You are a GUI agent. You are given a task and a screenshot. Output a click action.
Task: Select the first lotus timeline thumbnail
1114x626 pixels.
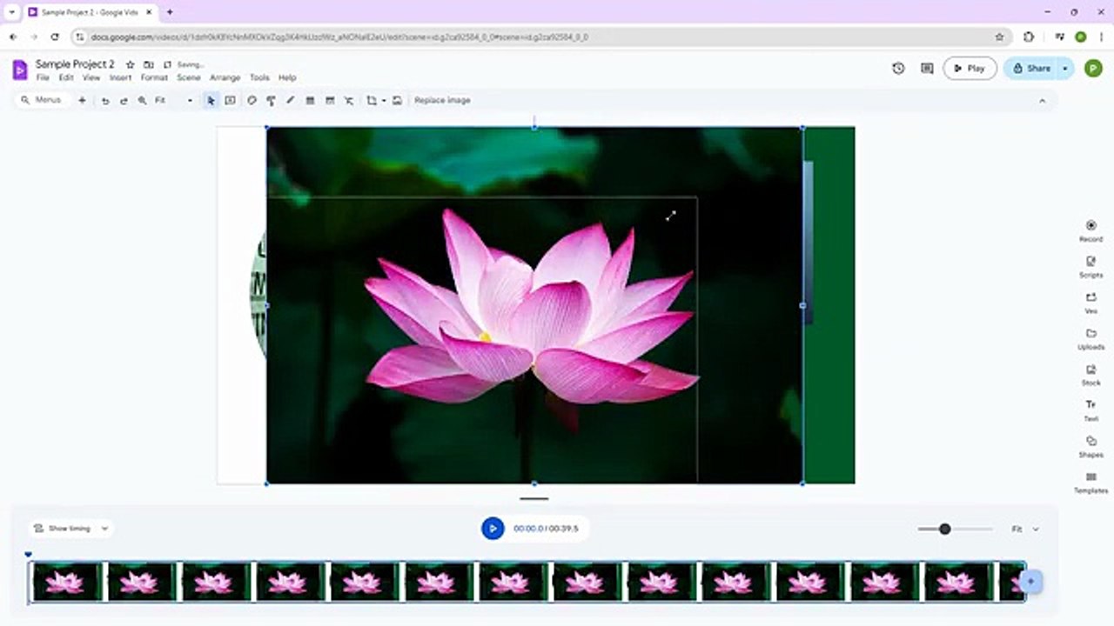[x=66, y=582]
